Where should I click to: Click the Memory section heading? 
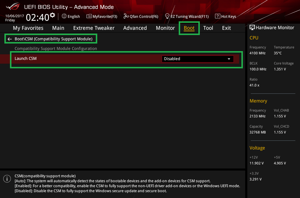(x=258, y=101)
